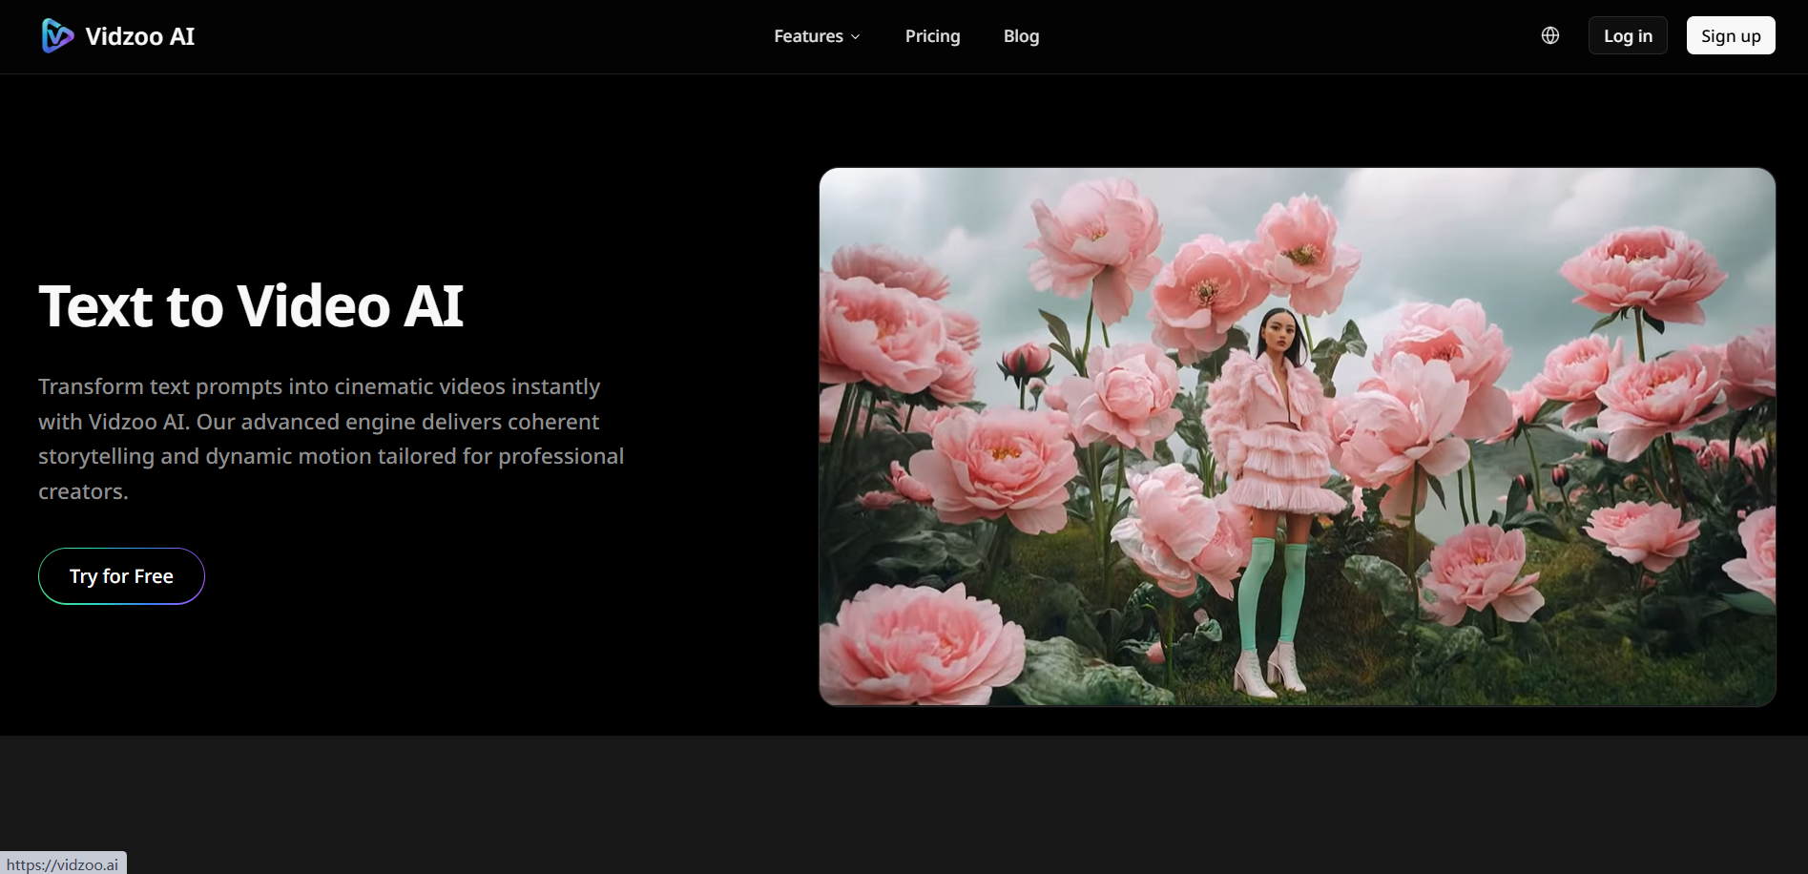Click the Vidzoo AI logo to go home

(117, 36)
